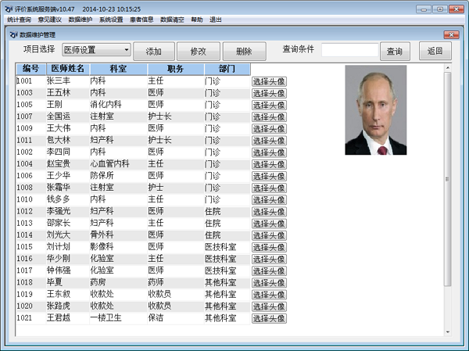This screenshot has width=469, height=351.
Task: Choose avatar for 钟伟强 row 1017
Action: tap(269, 271)
